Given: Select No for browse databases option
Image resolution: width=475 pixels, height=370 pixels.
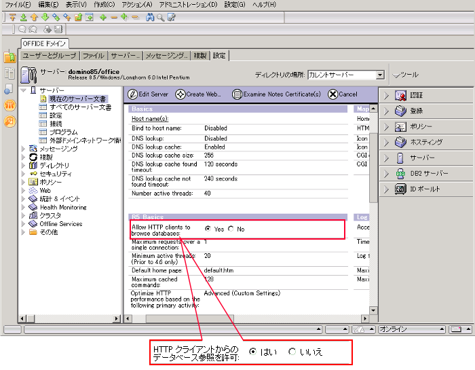Looking at the screenshot, I should coord(231,229).
